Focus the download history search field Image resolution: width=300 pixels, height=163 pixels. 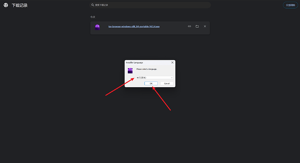[150, 5]
